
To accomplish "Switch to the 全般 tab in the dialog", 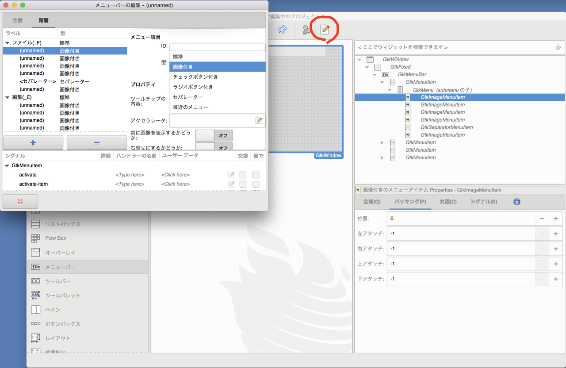I will 17,20.
